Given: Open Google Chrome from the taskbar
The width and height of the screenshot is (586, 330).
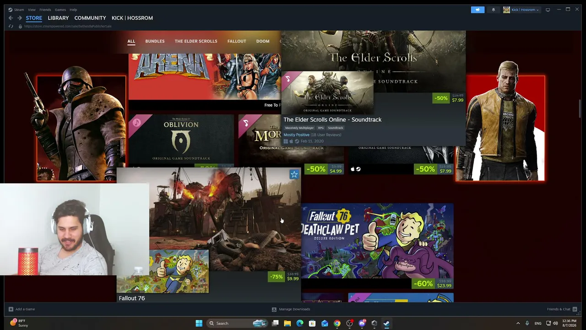Looking at the screenshot, I should click(337, 323).
